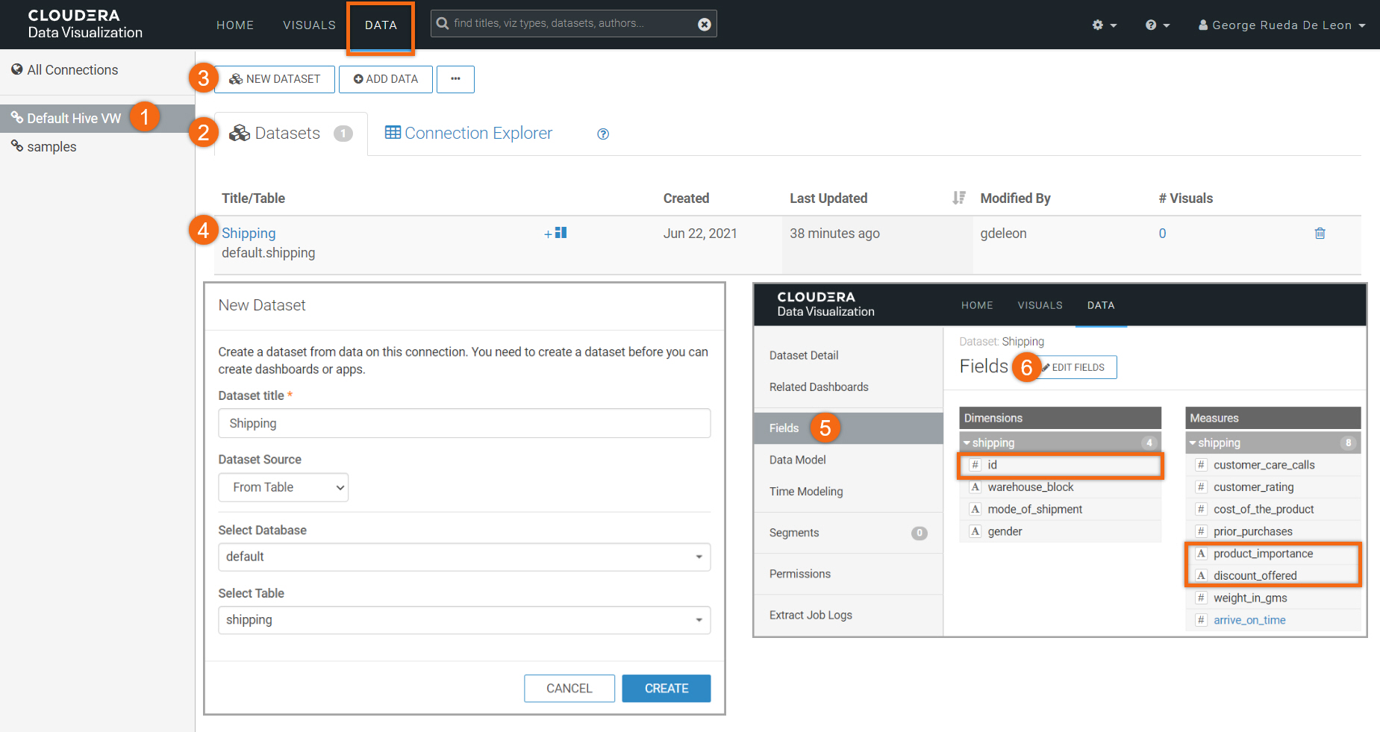1380x732 pixels.
Task: Click the type icon for product_importance
Action: pos(1201,554)
